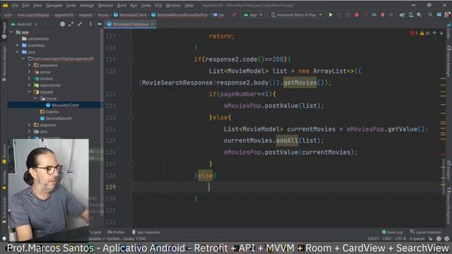Screen dimensions: 452x254
Task: Click the Expand All icon in Project panel
Action: [x=71, y=24]
